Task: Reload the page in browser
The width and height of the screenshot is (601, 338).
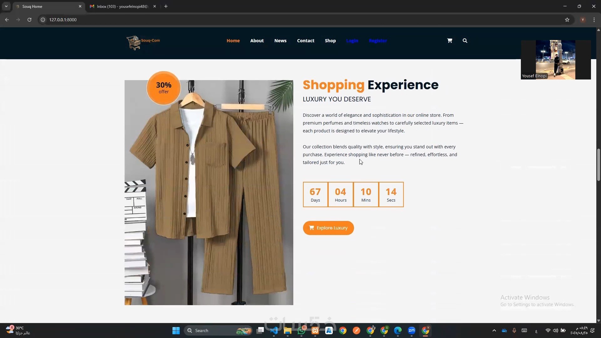Action: click(x=29, y=20)
